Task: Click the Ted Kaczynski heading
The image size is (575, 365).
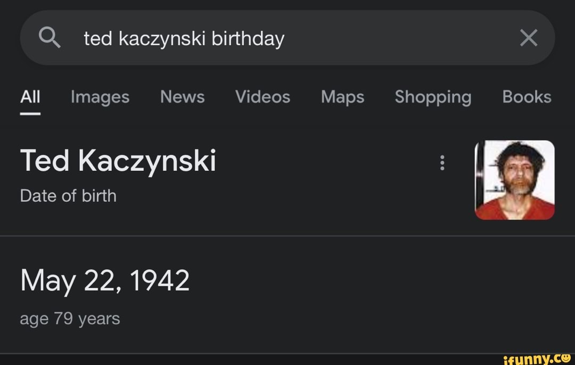Action: coord(118,160)
